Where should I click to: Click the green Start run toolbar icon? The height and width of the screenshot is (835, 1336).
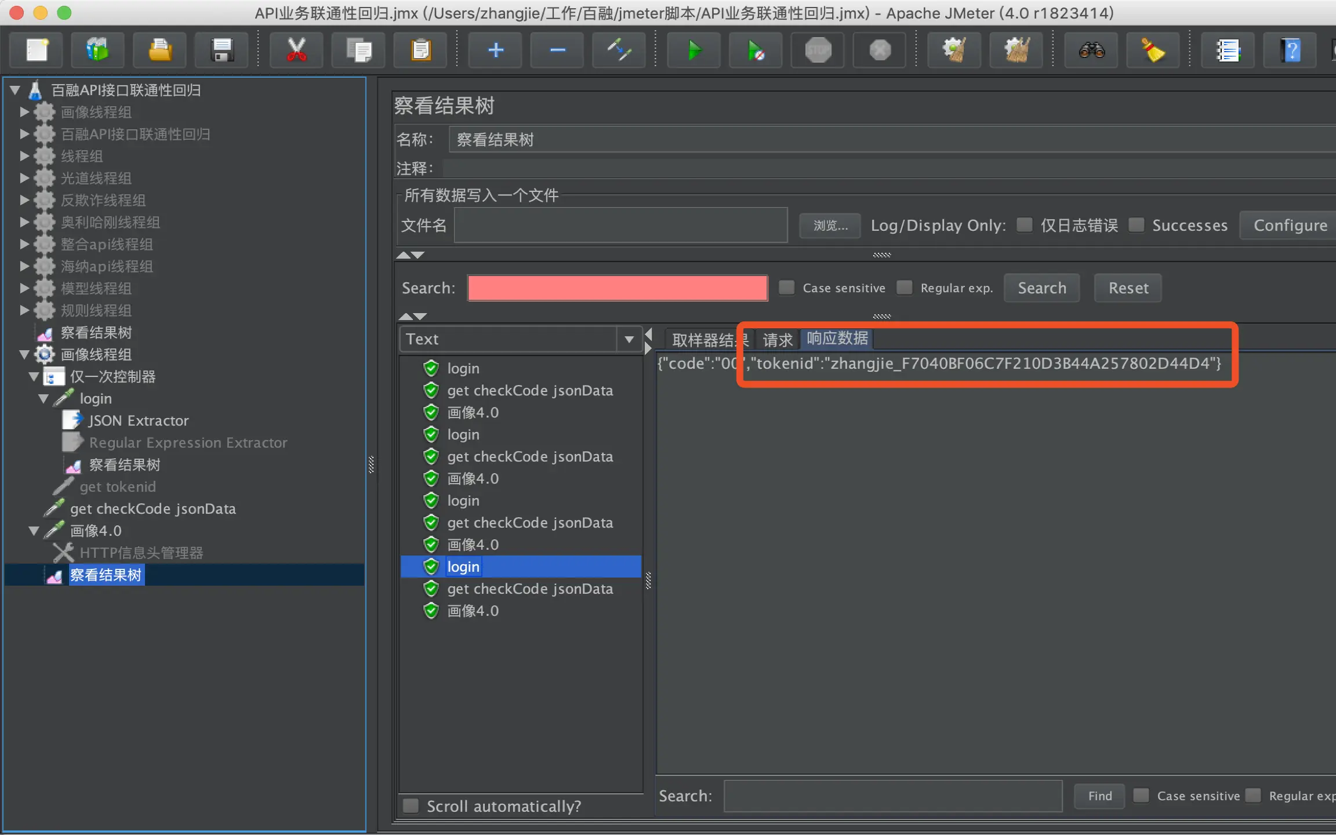(x=694, y=50)
